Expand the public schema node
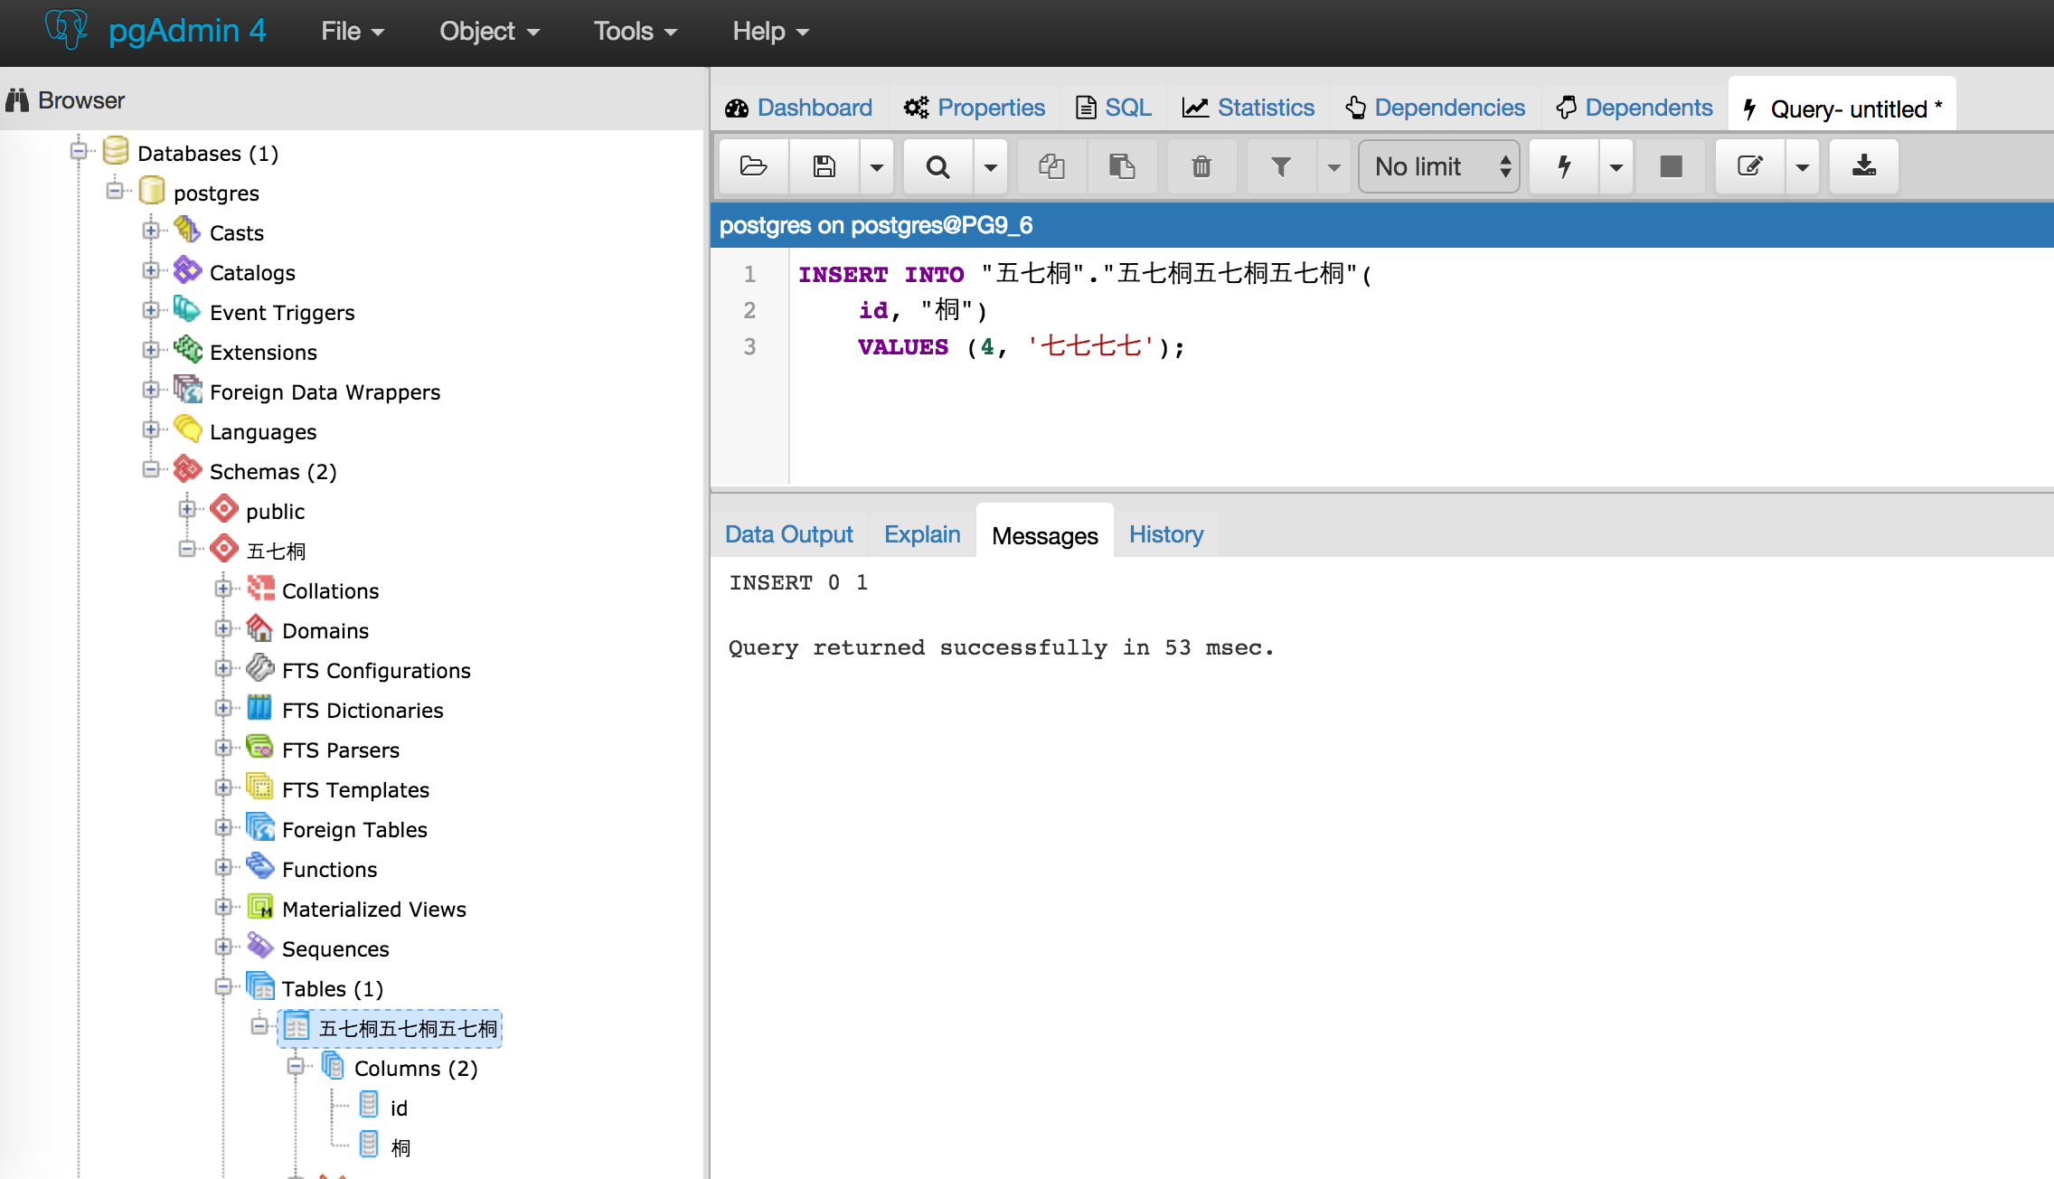The image size is (2054, 1179). point(187,510)
